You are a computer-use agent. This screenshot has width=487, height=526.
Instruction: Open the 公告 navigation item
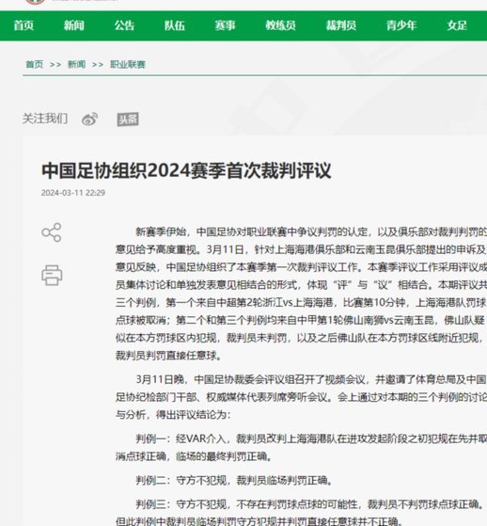pos(124,25)
